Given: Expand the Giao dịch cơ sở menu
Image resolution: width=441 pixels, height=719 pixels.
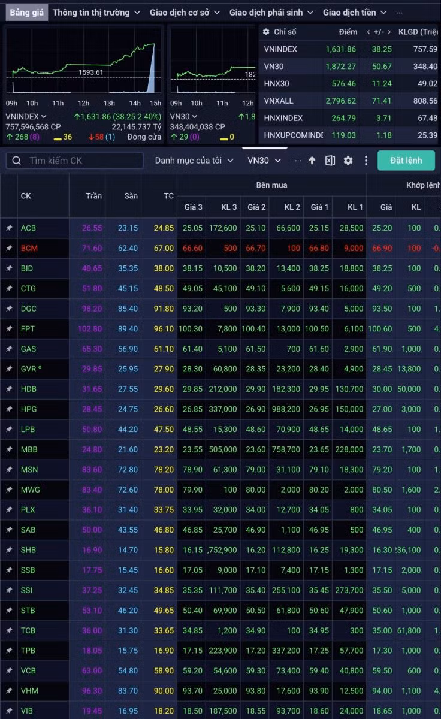Looking at the screenshot, I should 185,12.
